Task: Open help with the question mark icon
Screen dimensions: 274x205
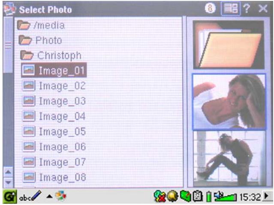Action: (x=247, y=9)
